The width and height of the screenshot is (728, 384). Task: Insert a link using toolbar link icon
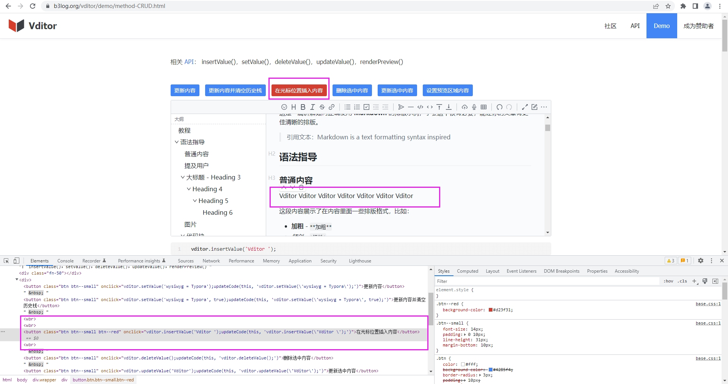point(331,107)
